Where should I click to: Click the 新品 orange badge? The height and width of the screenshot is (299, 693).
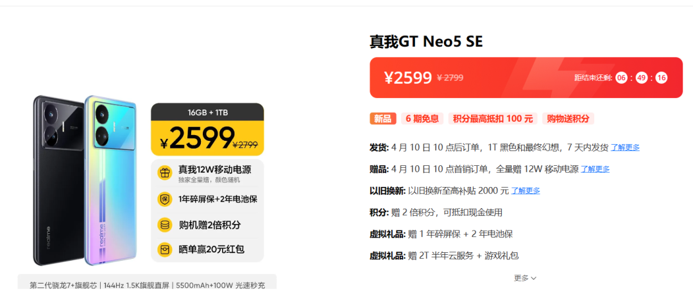382,118
